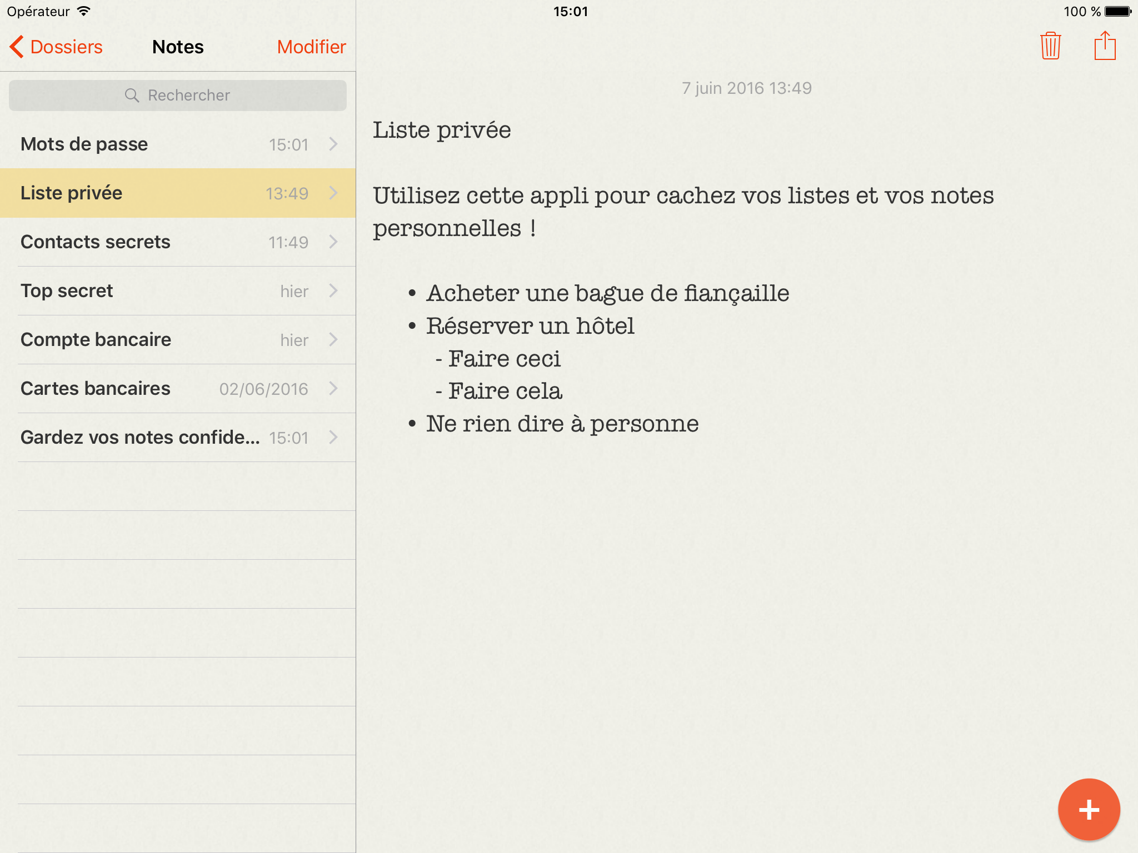The image size is (1138, 853).
Task: Go back to Dossiers folders
Action: click(66, 47)
